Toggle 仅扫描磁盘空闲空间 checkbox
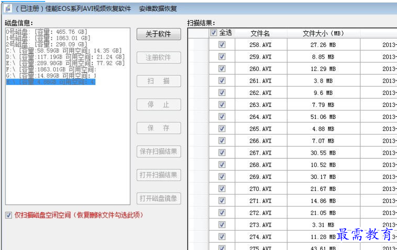Screen dimensions: 397x250 click(8, 215)
